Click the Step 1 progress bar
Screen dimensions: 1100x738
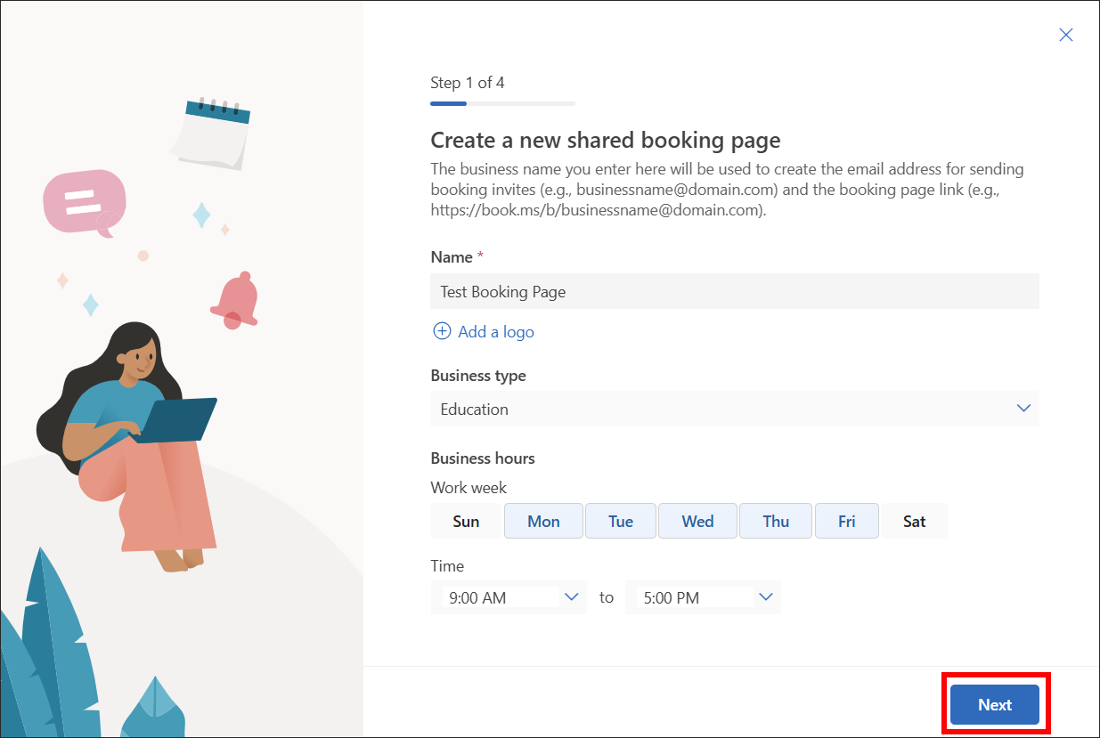pos(501,102)
